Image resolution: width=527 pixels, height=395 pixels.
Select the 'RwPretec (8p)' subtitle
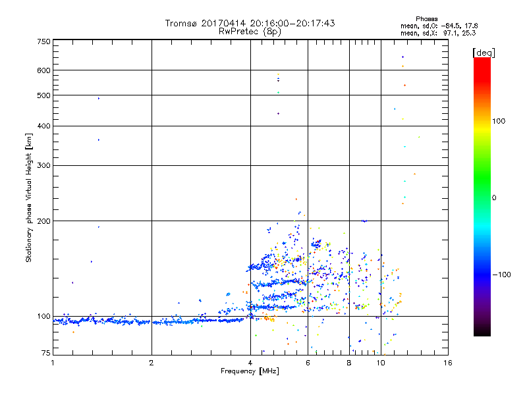(x=250, y=32)
